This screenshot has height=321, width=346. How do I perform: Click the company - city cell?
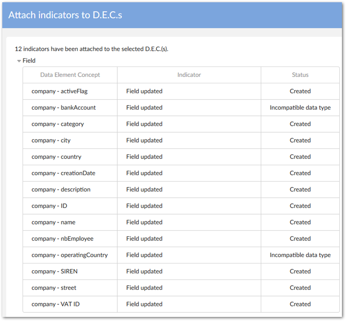[51, 140]
